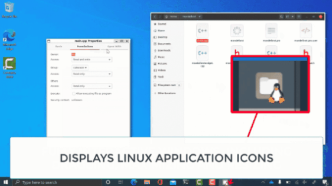Screen dimensions: 332x186
Task: Open group Access Read-only dropdown
Action: [x=92, y=74]
